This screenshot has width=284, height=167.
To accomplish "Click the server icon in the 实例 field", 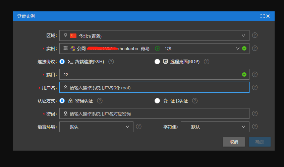I will 65,48.
